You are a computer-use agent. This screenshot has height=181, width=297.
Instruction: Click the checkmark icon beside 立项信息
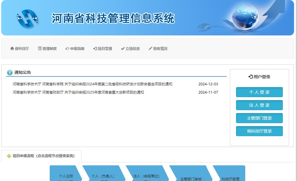tap(123, 49)
